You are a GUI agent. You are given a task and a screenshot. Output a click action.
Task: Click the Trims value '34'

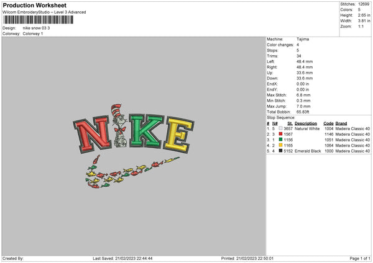(299, 56)
